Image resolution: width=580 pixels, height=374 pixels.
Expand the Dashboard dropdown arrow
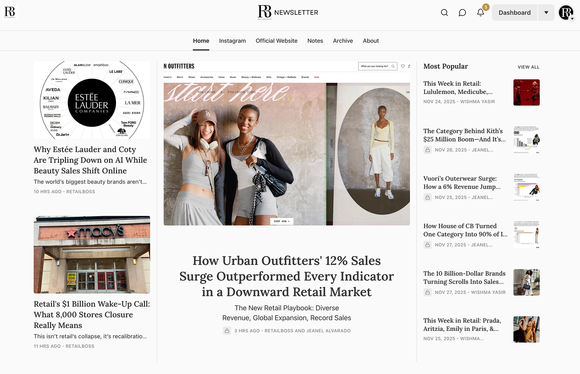pyautogui.click(x=546, y=13)
